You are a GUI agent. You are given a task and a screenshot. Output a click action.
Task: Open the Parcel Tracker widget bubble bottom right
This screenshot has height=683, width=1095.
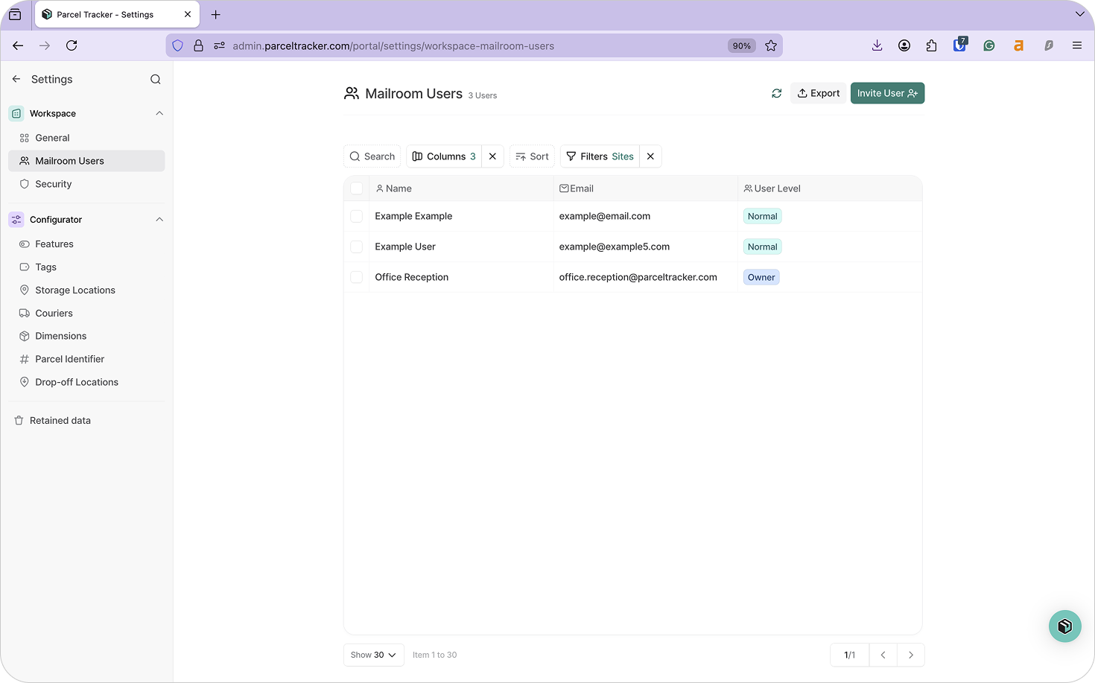[x=1064, y=626]
